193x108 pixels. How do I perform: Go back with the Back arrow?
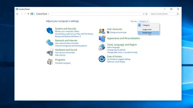point(17,14)
